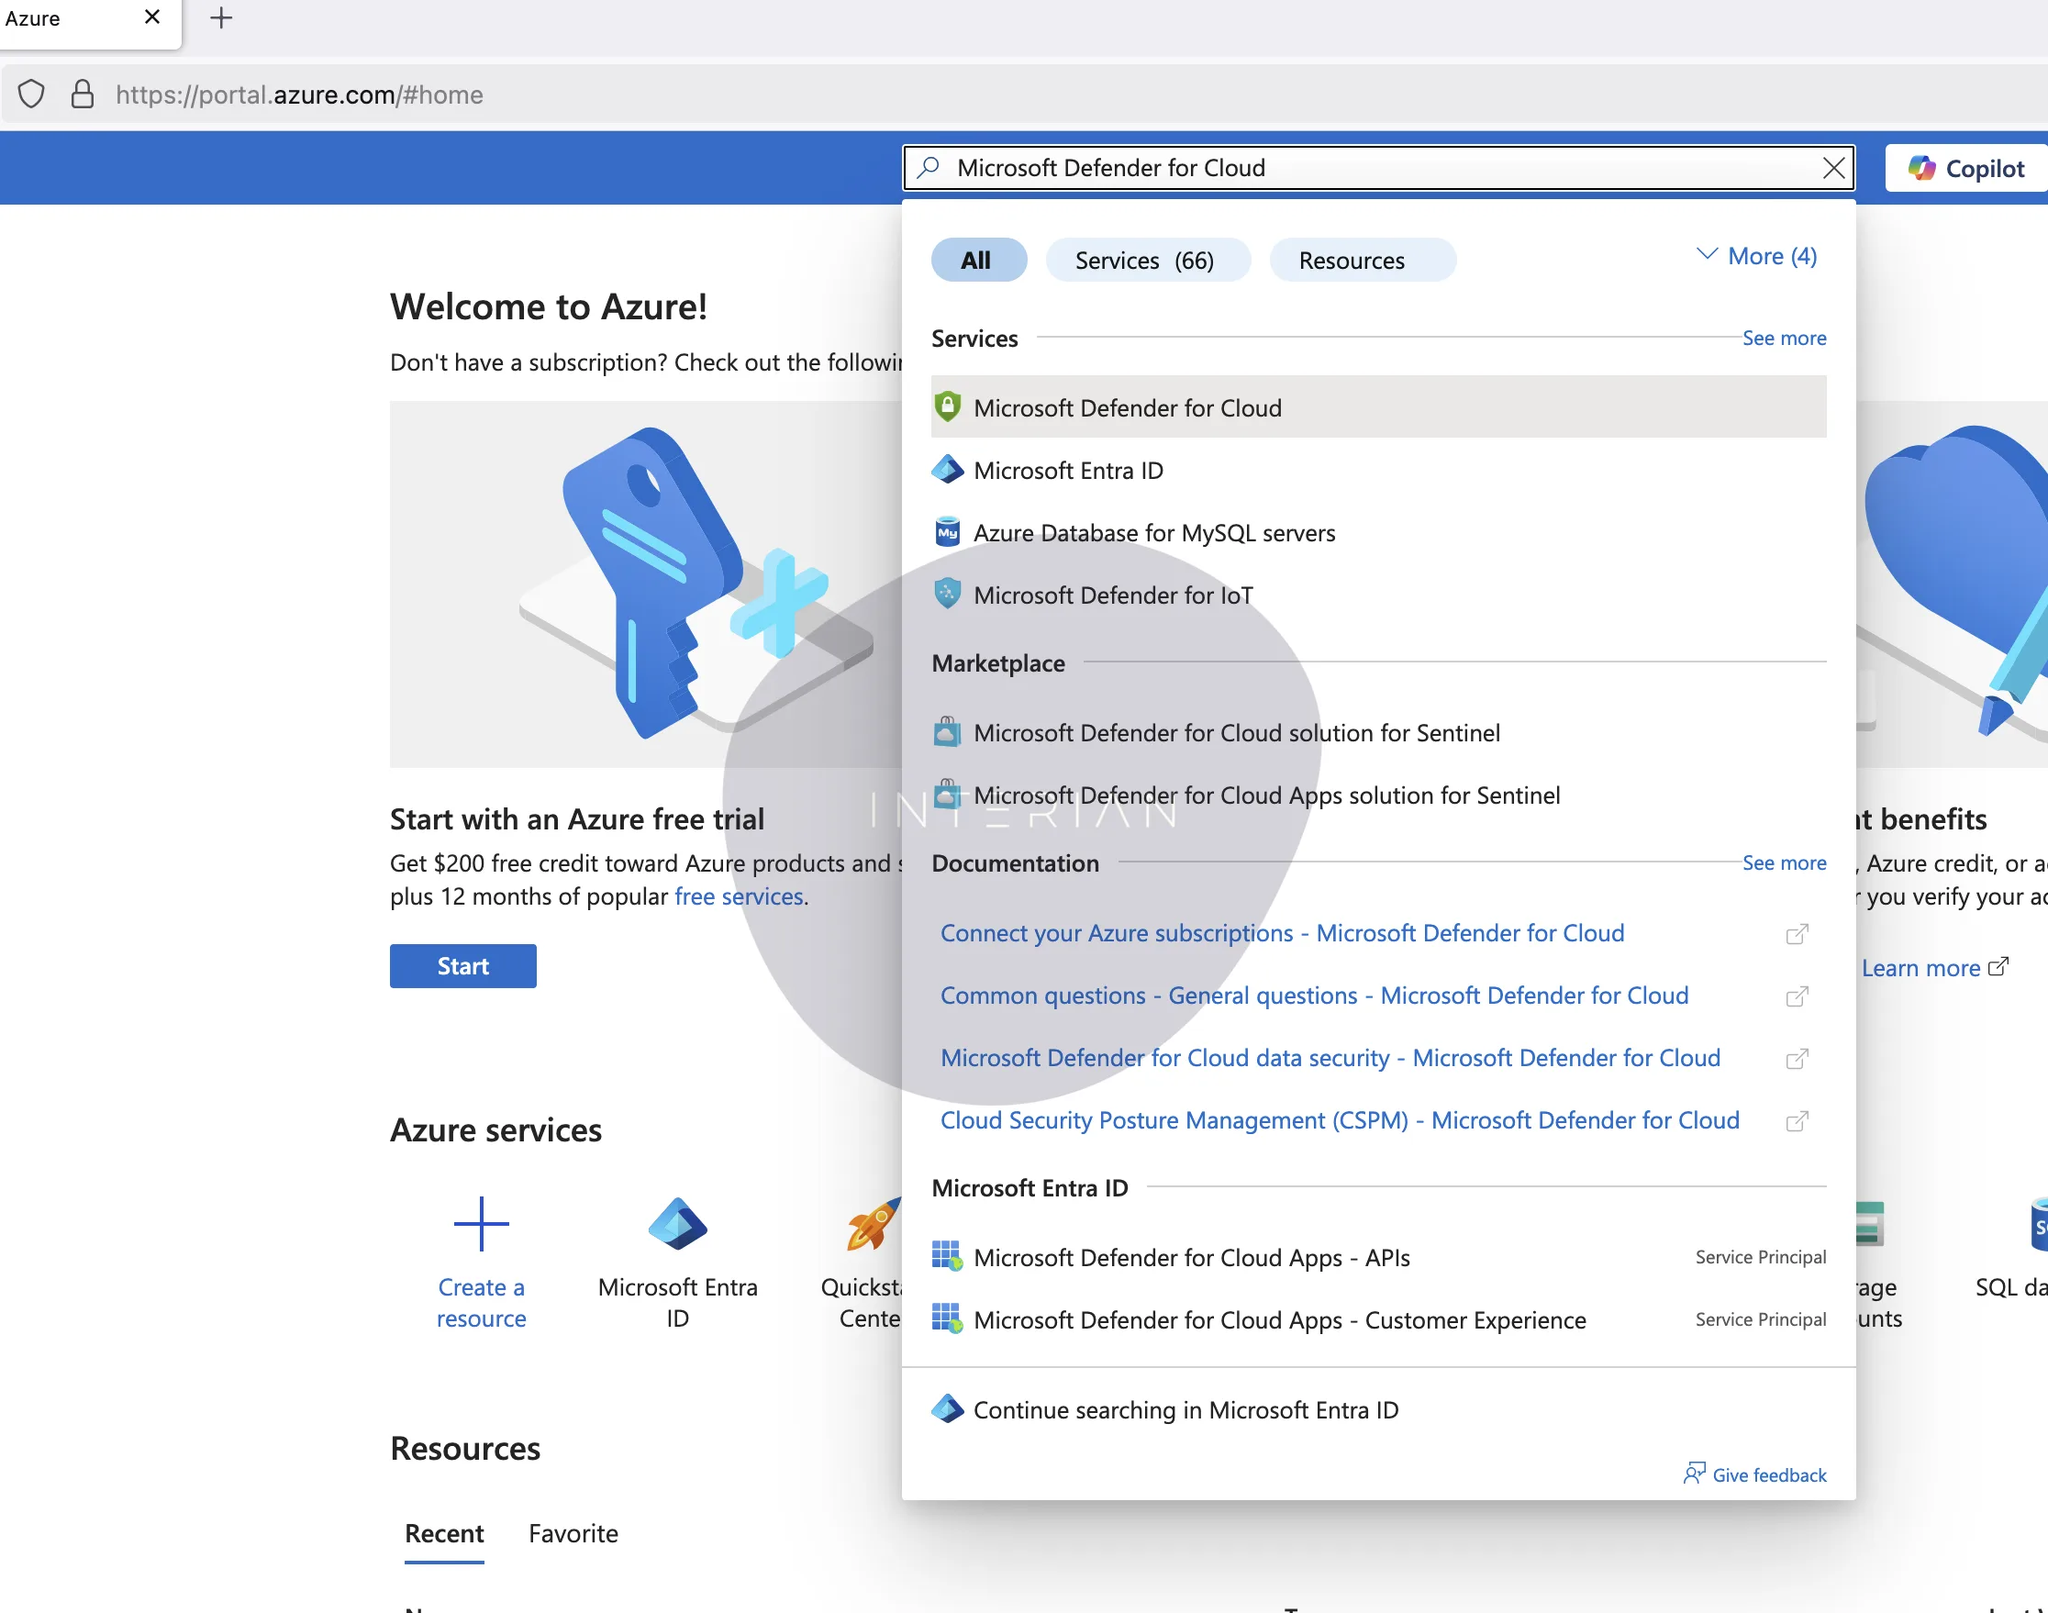The width and height of the screenshot is (2048, 1613).
Task: Click the Microsoft Defender for Cloud shield icon
Action: 947,407
